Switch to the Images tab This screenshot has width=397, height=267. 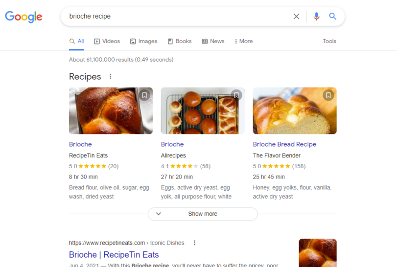tap(143, 41)
